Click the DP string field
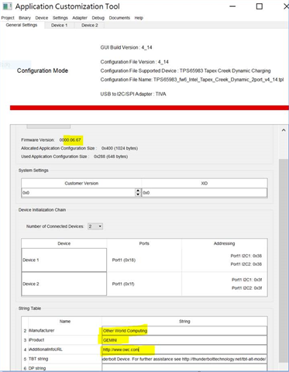The height and width of the screenshot is (372, 289). point(184,367)
